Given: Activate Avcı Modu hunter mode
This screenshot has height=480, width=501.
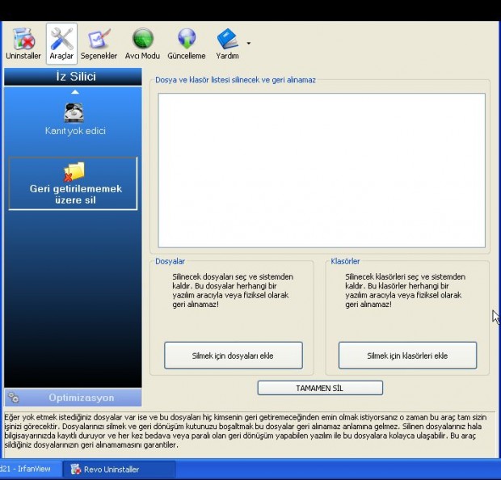Looking at the screenshot, I should point(142,43).
